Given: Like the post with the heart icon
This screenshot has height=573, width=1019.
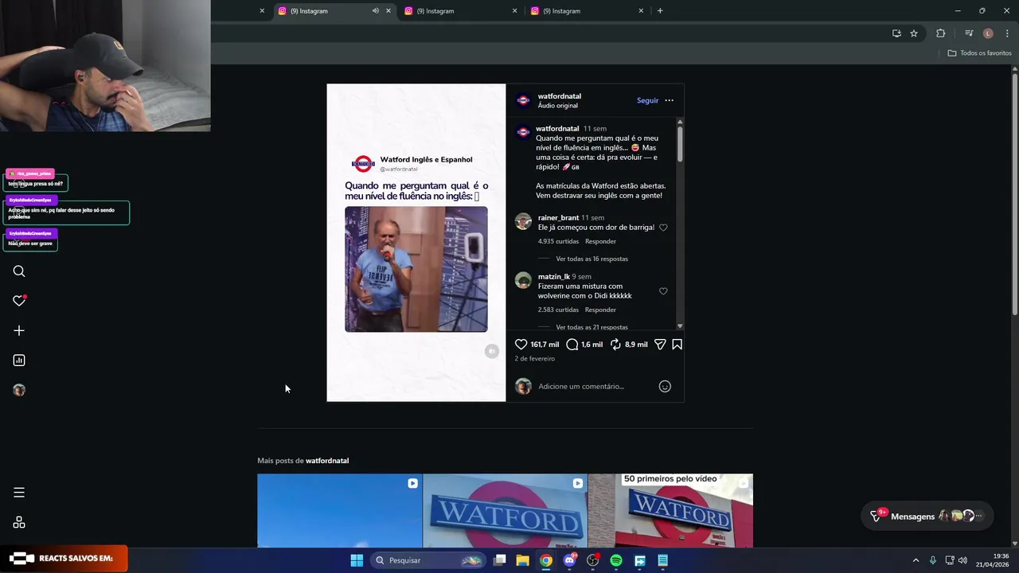Looking at the screenshot, I should pos(521,345).
